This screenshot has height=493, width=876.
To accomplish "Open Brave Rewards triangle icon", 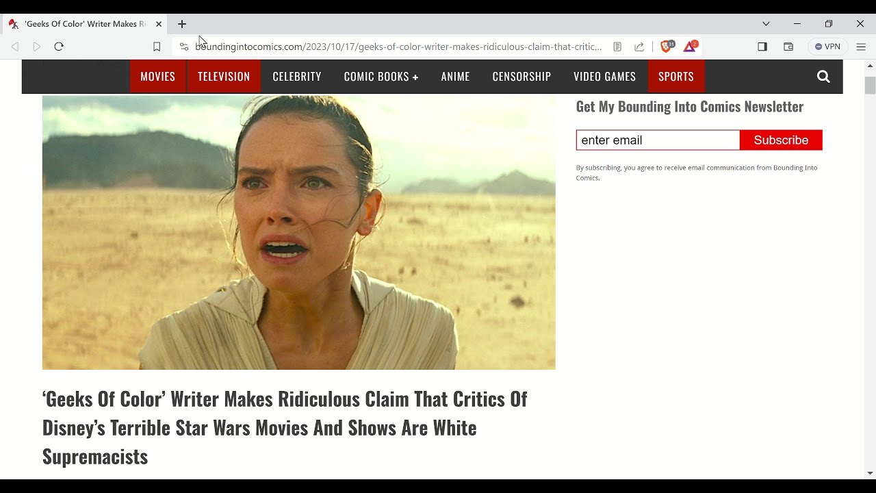I will point(691,47).
